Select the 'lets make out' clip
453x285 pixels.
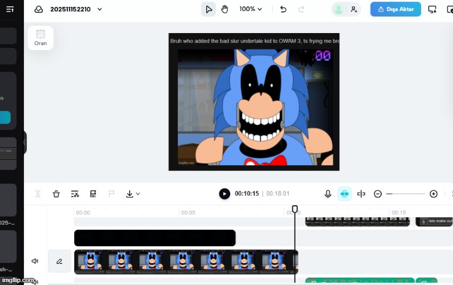pyautogui.click(x=434, y=222)
